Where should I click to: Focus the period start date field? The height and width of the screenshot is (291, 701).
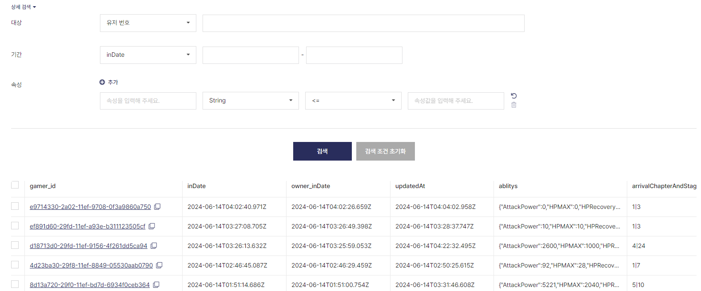251,55
